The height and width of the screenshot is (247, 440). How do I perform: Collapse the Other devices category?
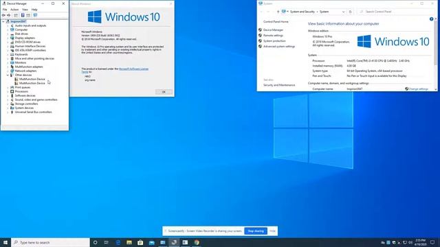[8, 75]
